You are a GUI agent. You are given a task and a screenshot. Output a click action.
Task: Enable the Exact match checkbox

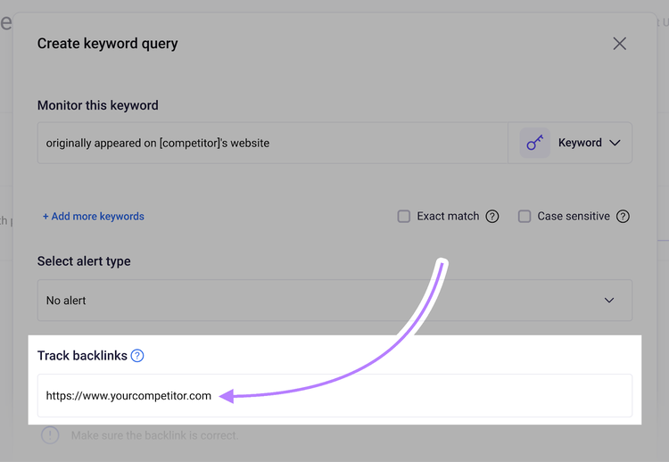coord(403,216)
